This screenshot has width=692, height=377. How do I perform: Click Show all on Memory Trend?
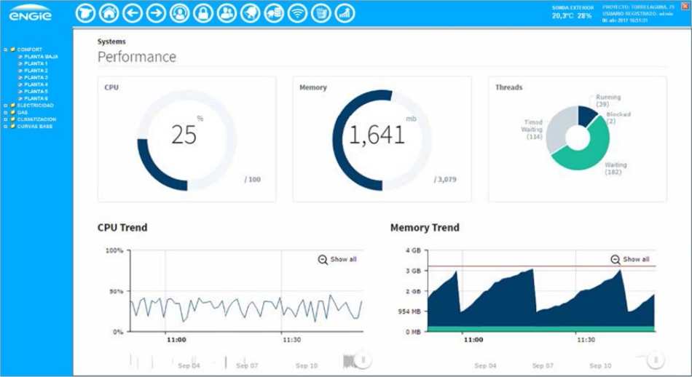[x=629, y=259]
